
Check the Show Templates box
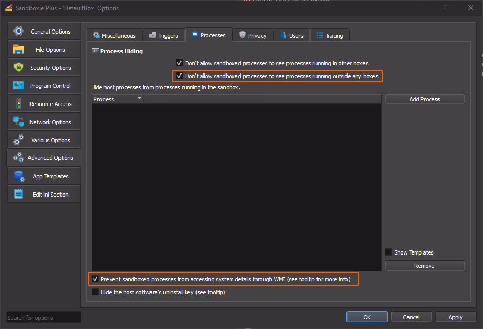point(388,252)
